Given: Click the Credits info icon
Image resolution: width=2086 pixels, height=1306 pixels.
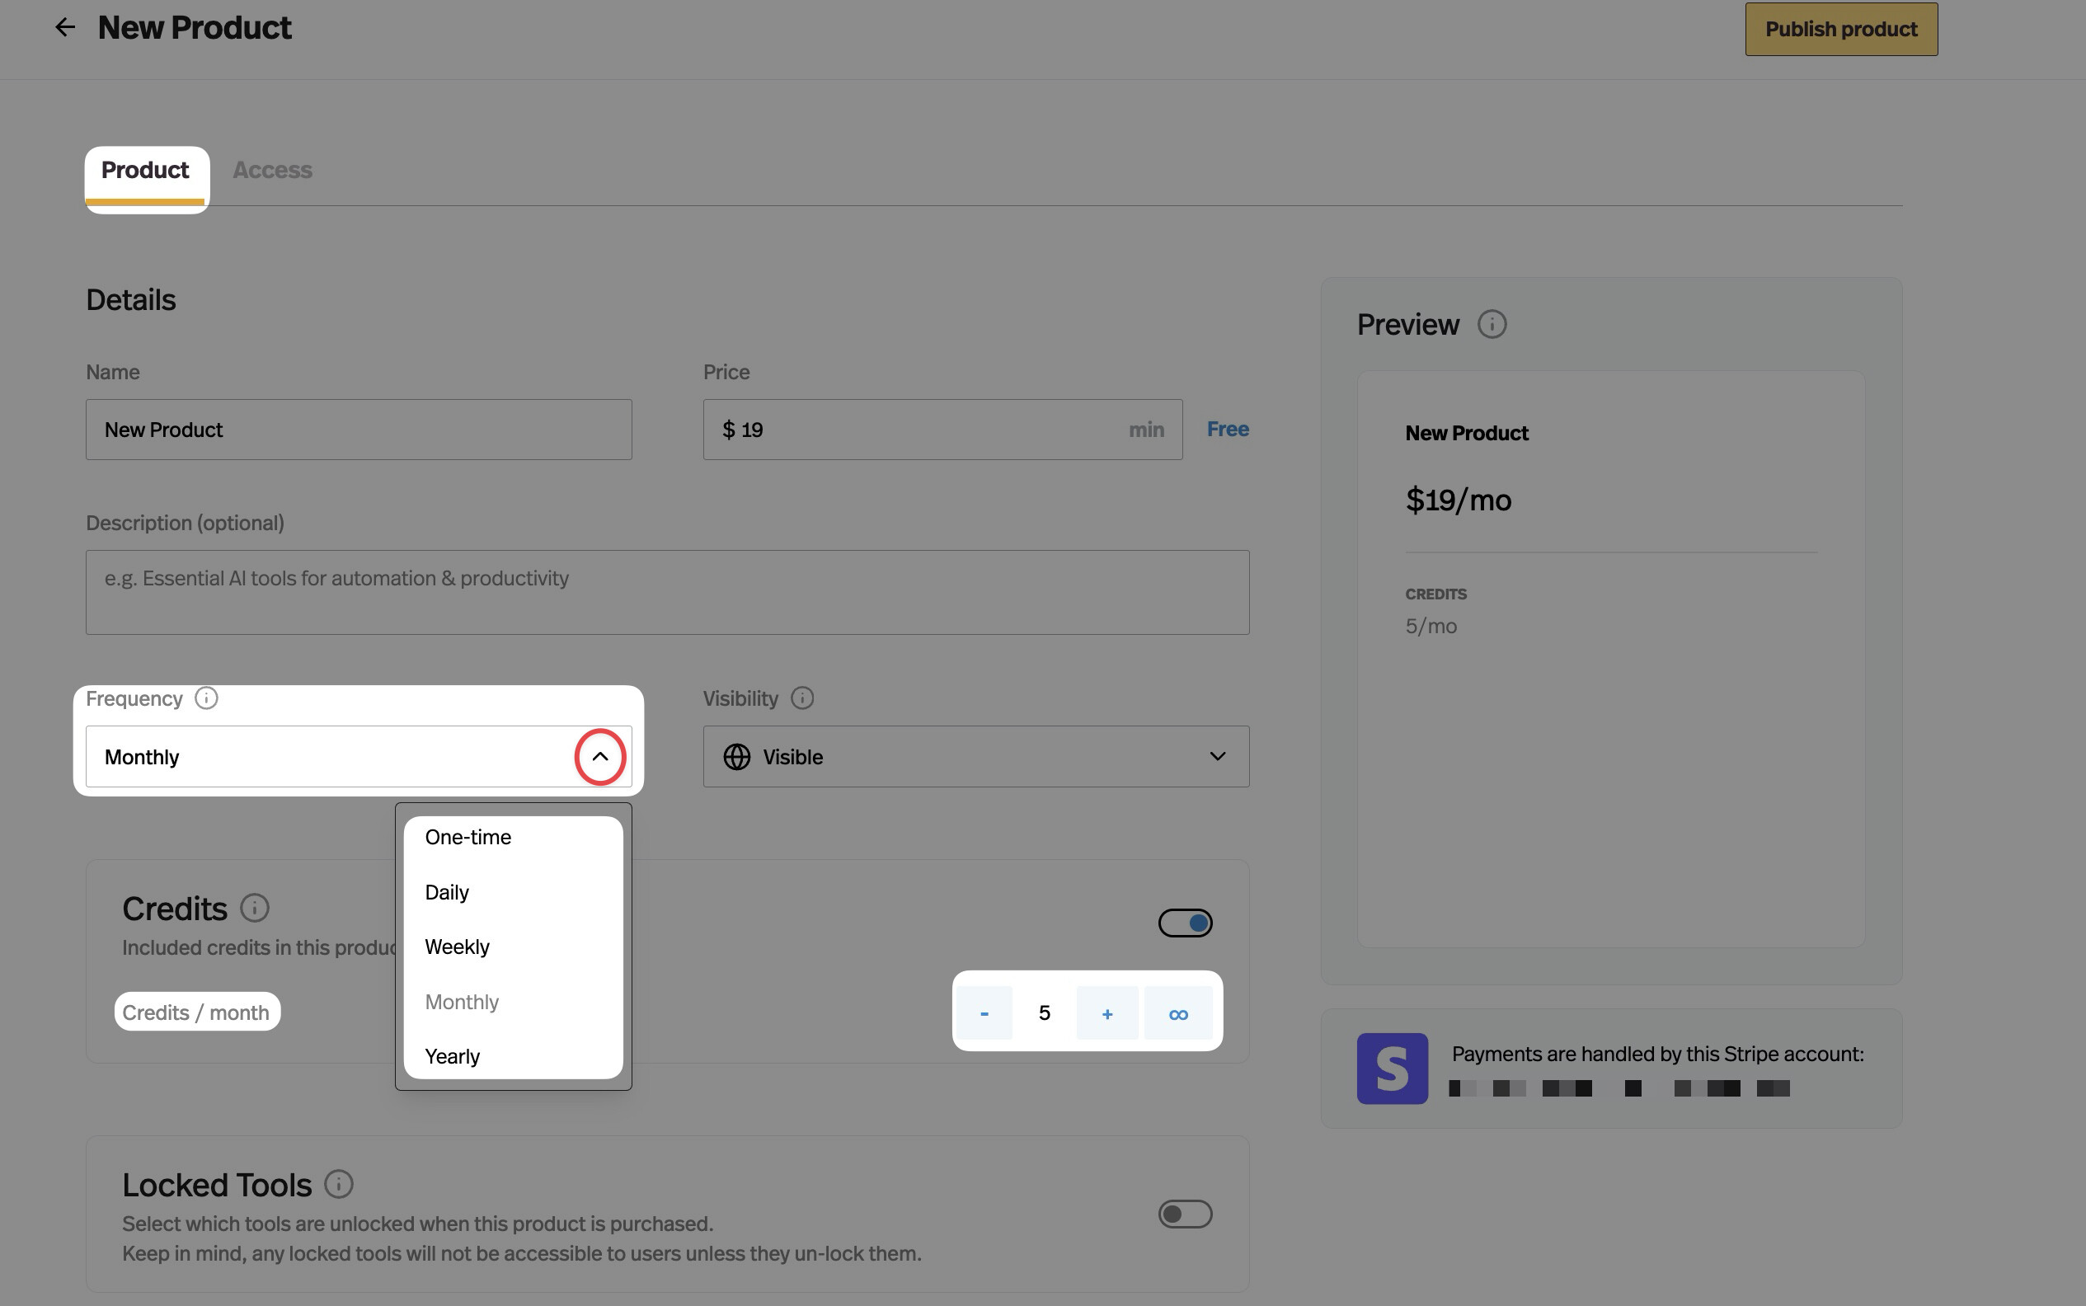Looking at the screenshot, I should pyautogui.click(x=255, y=908).
